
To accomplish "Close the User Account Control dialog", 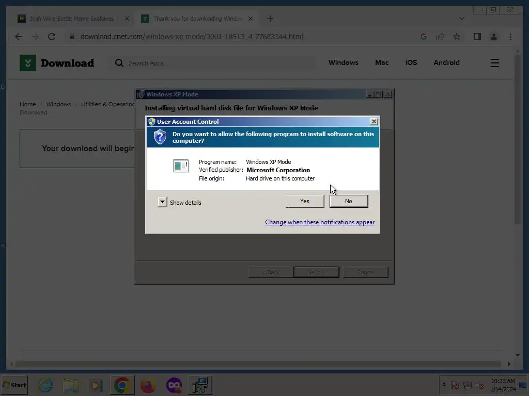I will coord(374,122).
